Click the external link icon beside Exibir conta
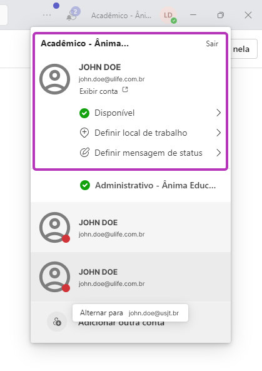262x371 pixels. tap(125, 89)
